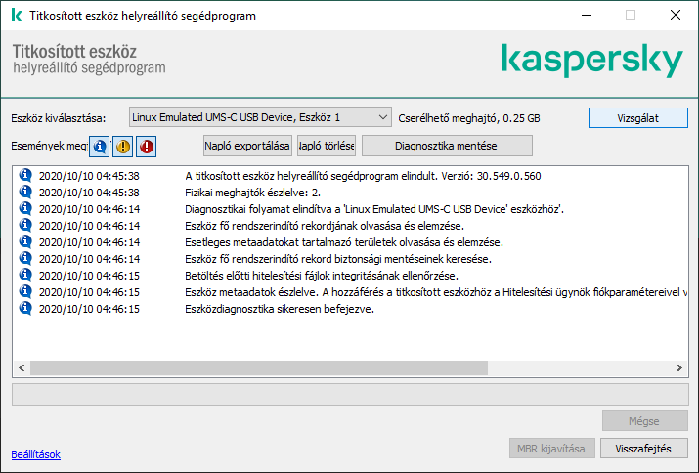Click the Kaspersky logo in header
The width and height of the screenshot is (699, 473).
tap(590, 61)
